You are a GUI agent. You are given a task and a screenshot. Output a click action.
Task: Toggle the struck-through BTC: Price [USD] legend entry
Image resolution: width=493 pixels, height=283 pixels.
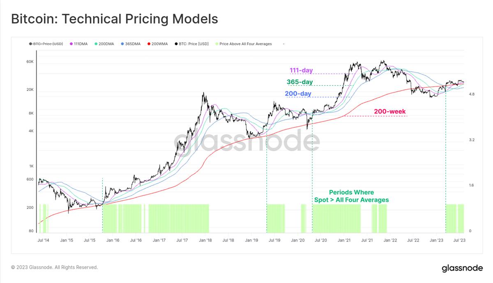tap(46, 43)
